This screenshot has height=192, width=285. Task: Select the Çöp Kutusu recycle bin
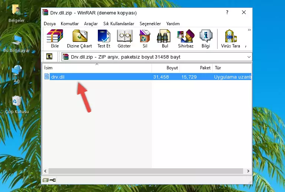[x=17, y=105]
